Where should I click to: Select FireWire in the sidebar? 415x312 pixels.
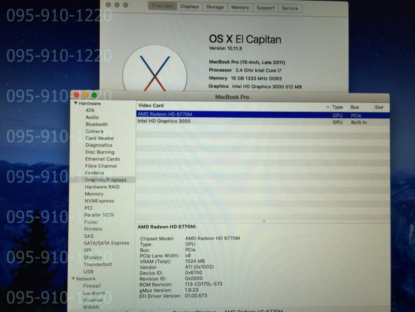click(94, 173)
